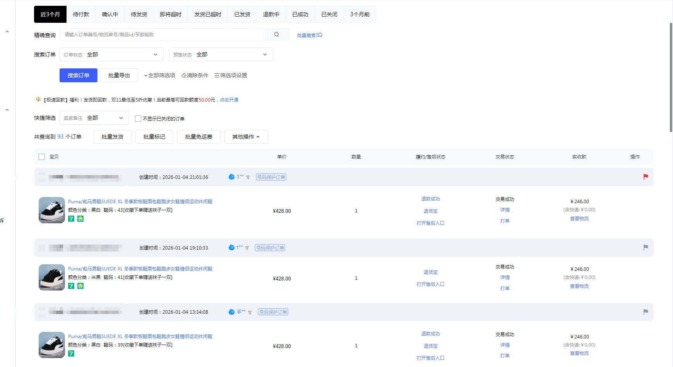Click 号码保护订单 tag on the 19:10:33 order
Image resolution: width=673 pixels, height=367 pixels.
click(x=270, y=248)
